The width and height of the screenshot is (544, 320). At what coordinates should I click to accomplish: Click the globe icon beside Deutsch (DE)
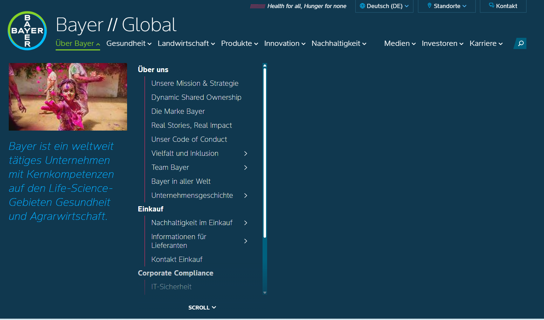click(362, 6)
